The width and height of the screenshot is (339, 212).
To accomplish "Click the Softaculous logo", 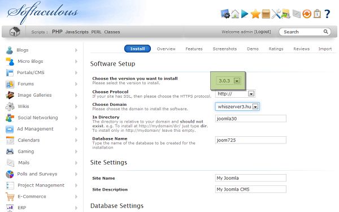I will [x=42, y=12].
